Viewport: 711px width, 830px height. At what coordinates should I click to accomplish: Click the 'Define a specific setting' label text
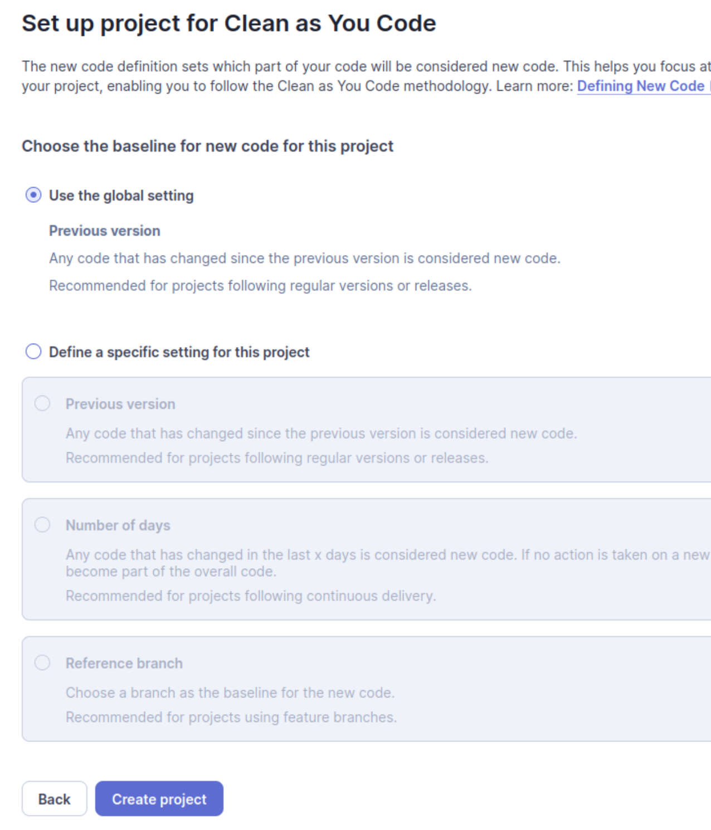point(179,352)
